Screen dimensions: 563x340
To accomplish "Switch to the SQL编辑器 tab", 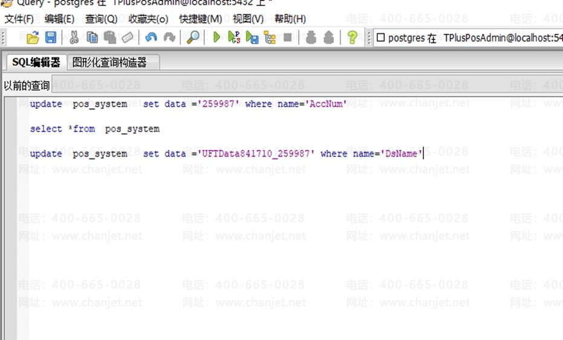I will pos(36,62).
